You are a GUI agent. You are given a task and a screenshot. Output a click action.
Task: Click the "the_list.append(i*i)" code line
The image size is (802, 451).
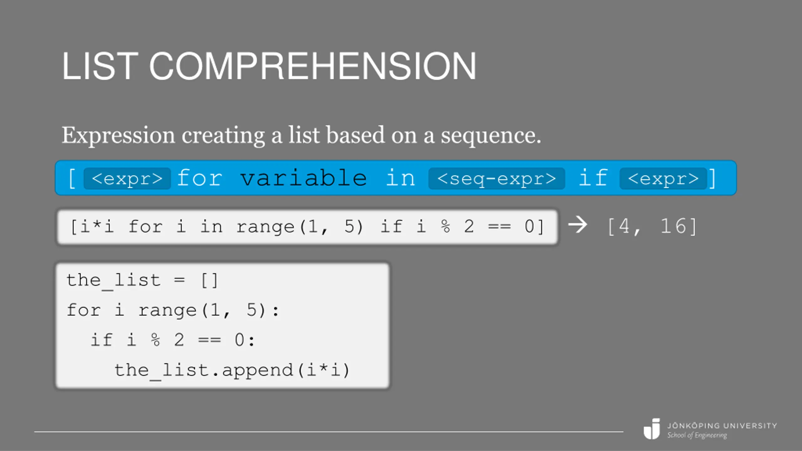pos(232,370)
